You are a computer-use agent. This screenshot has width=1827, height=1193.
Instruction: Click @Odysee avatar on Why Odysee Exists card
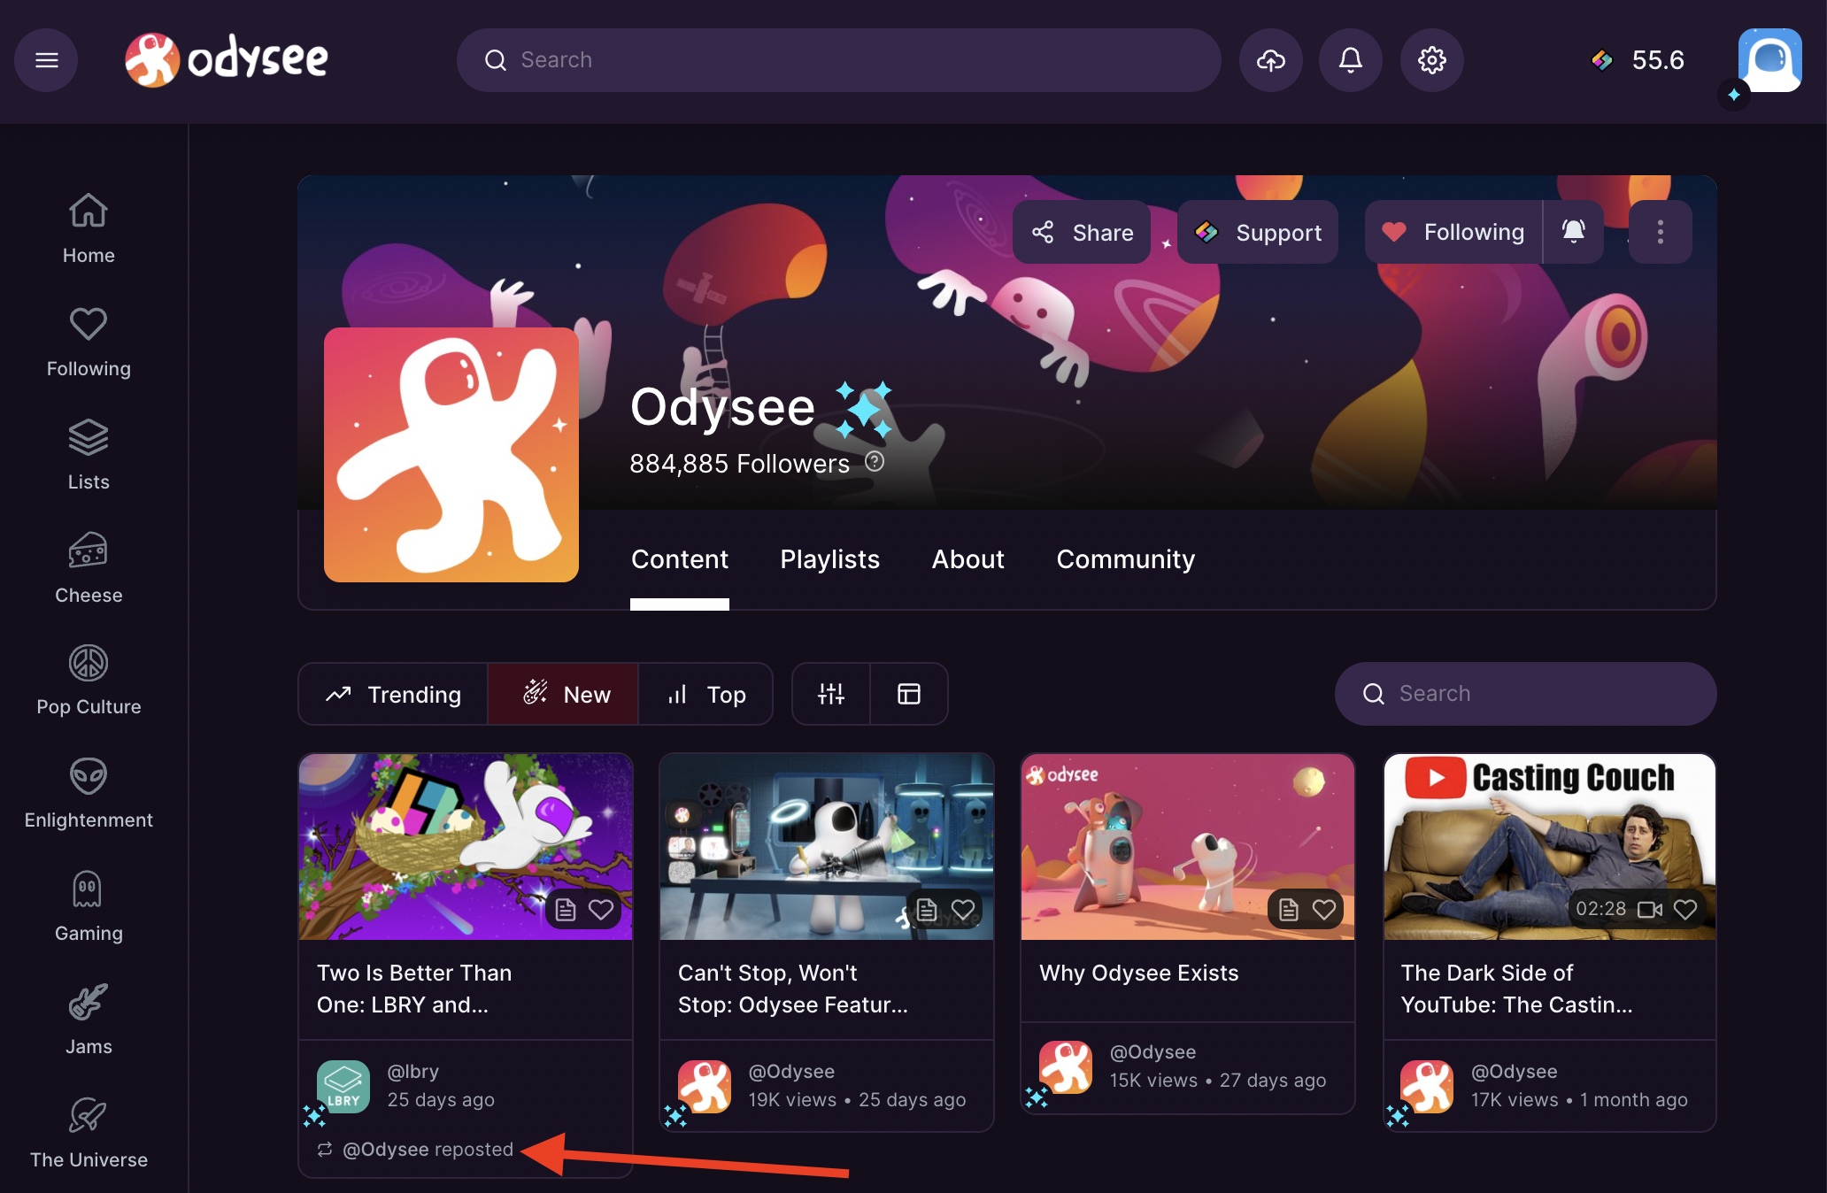click(x=1066, y=1067)
